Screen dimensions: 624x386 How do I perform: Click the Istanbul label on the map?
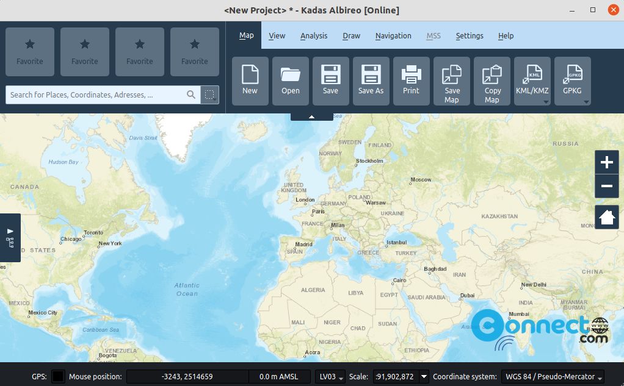[x=396, y=243]
